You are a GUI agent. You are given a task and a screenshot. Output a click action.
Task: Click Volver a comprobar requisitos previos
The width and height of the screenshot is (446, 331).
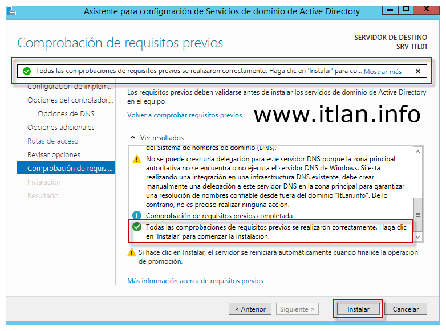tap(184, 115)
